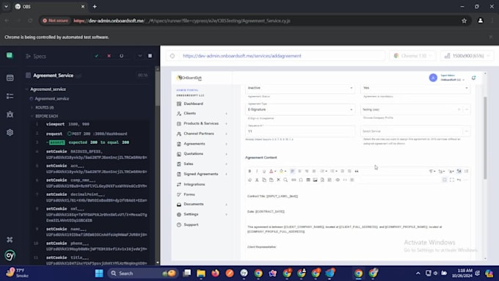Open Signed Agreements in admin sidebar
The image size is (499, 281).
(202, 174)
